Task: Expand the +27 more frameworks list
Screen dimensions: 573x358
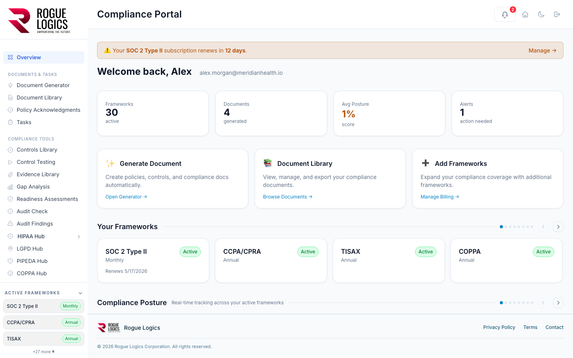Action: (x=44, y=352)
